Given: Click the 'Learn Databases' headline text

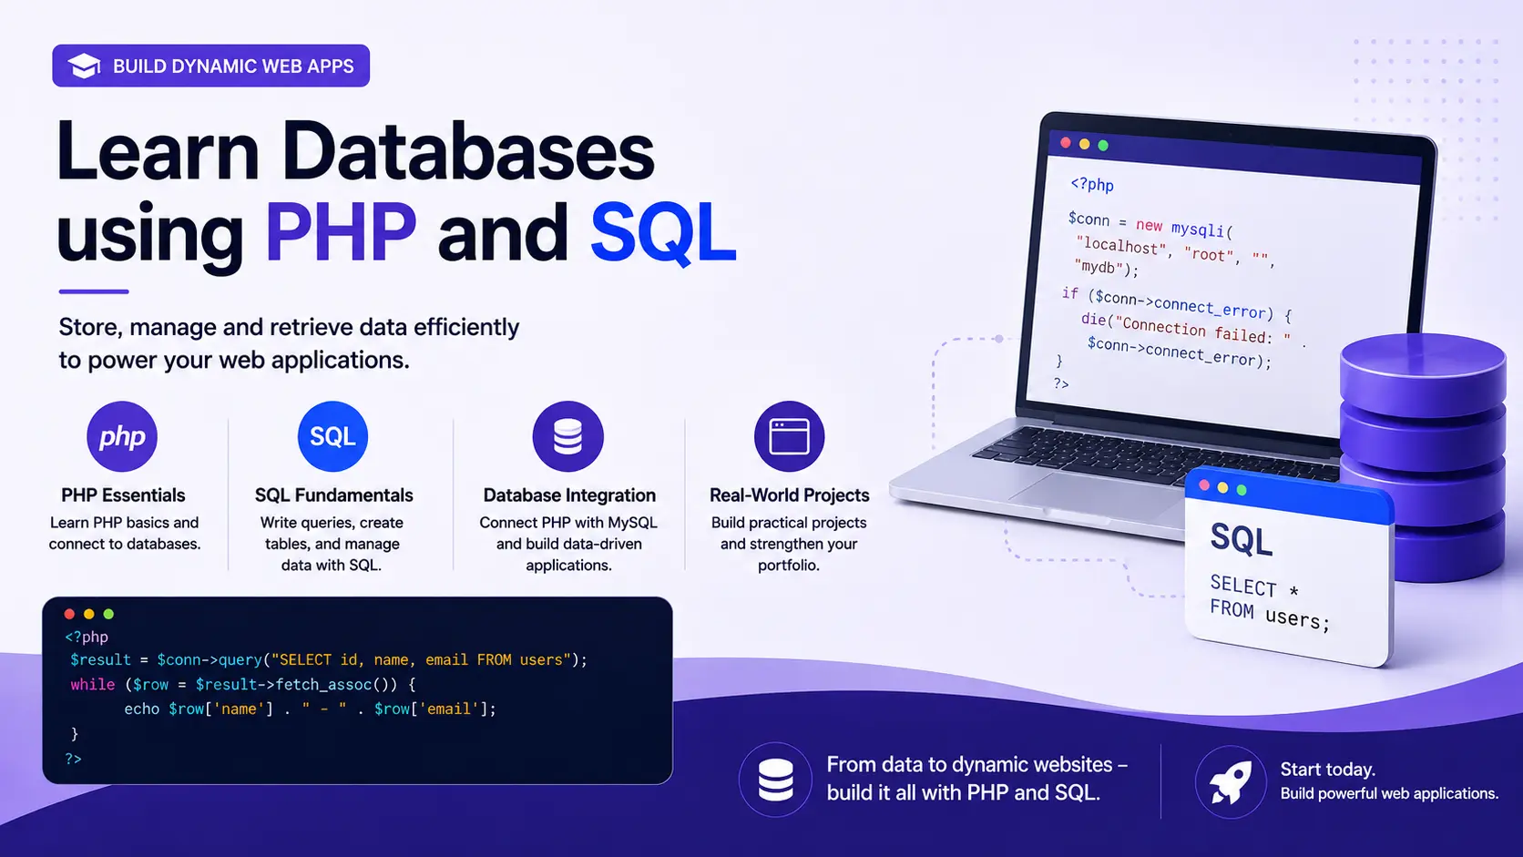Looking at the screenshot, I should click(x=355, y=151).
